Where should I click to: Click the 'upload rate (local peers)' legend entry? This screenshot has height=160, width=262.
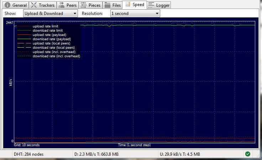(x=52, y=43)
